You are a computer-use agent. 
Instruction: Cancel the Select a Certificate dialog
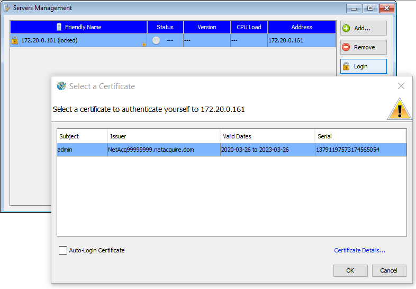click(389, 270)
